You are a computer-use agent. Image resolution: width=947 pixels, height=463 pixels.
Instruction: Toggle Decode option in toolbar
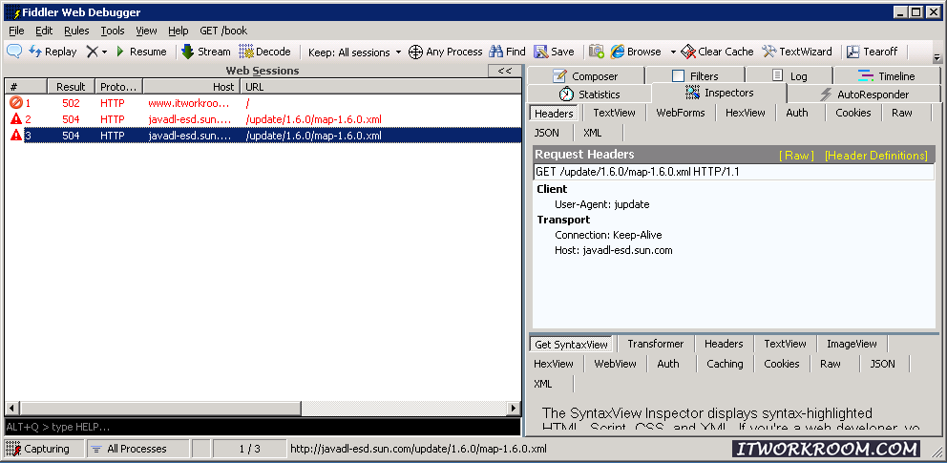click(x=265, y=52)
